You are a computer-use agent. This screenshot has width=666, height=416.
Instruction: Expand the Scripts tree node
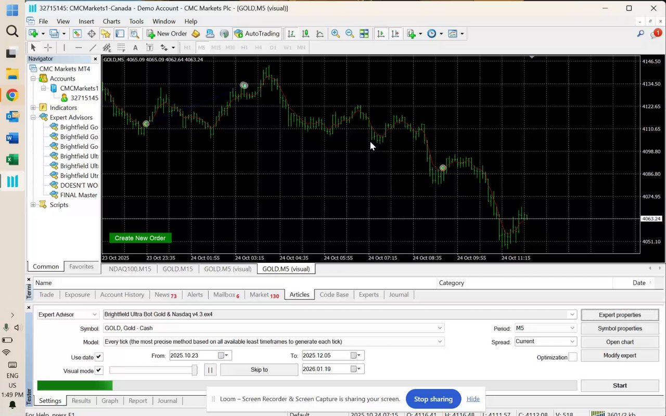coord(33,205)
